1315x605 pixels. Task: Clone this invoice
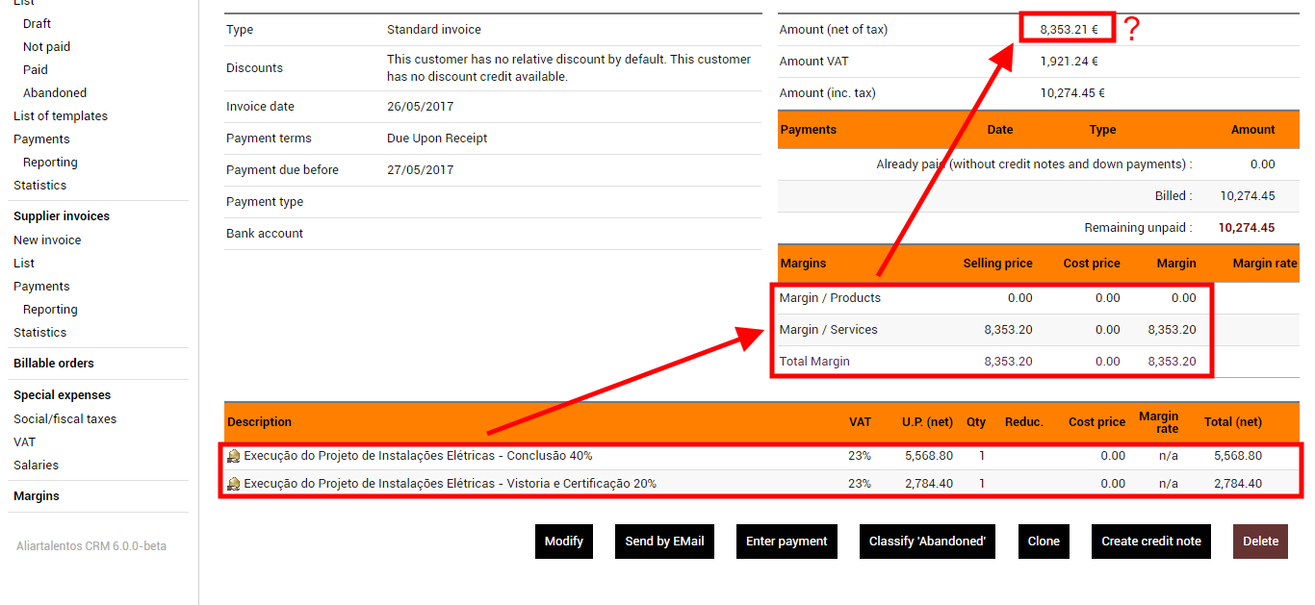(x=1044, y=541)
